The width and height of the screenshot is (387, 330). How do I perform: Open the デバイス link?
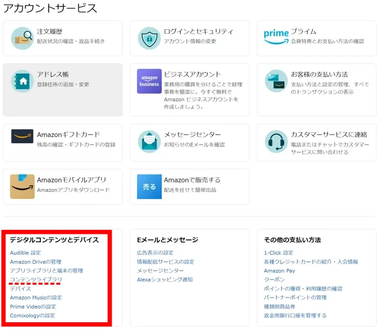pos(20,289)
